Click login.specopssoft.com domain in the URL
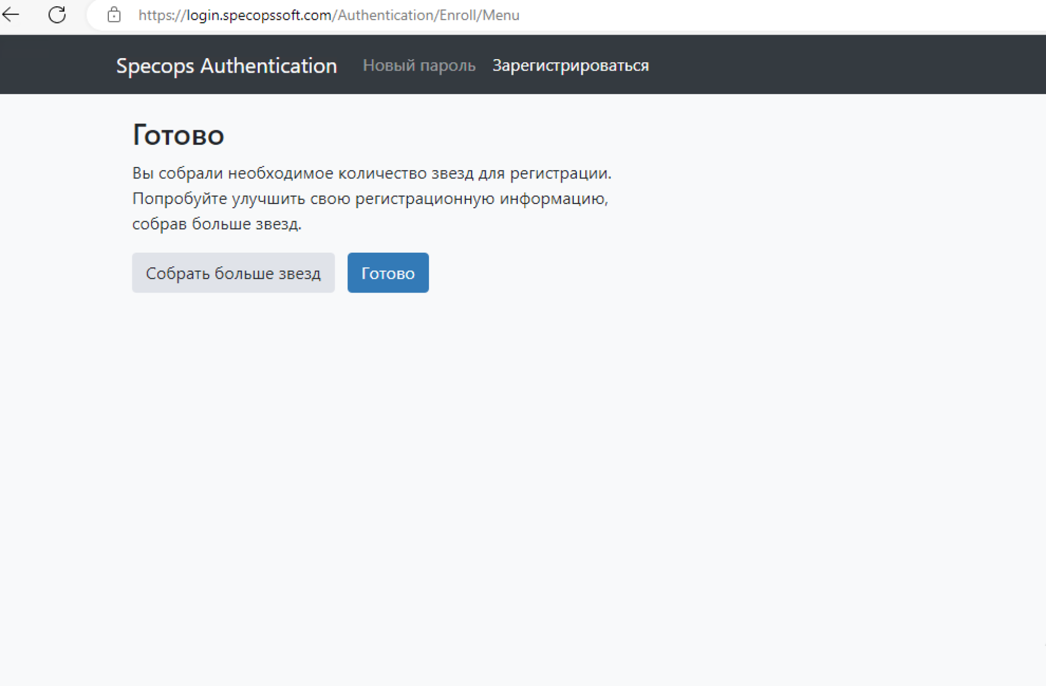Screen dimensions: 1046x686 [x=259, y=15]
